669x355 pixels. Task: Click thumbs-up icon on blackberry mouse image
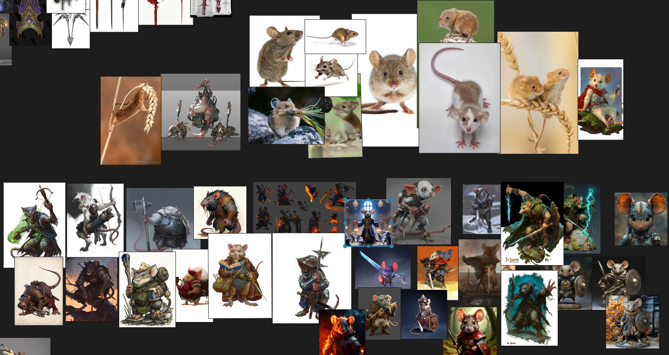(358, 130)
